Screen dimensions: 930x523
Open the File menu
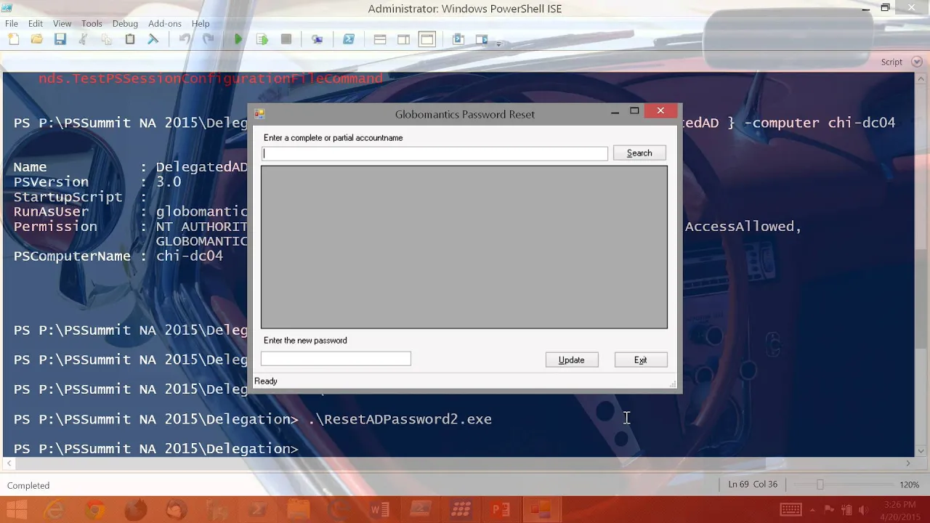(12, 23)
